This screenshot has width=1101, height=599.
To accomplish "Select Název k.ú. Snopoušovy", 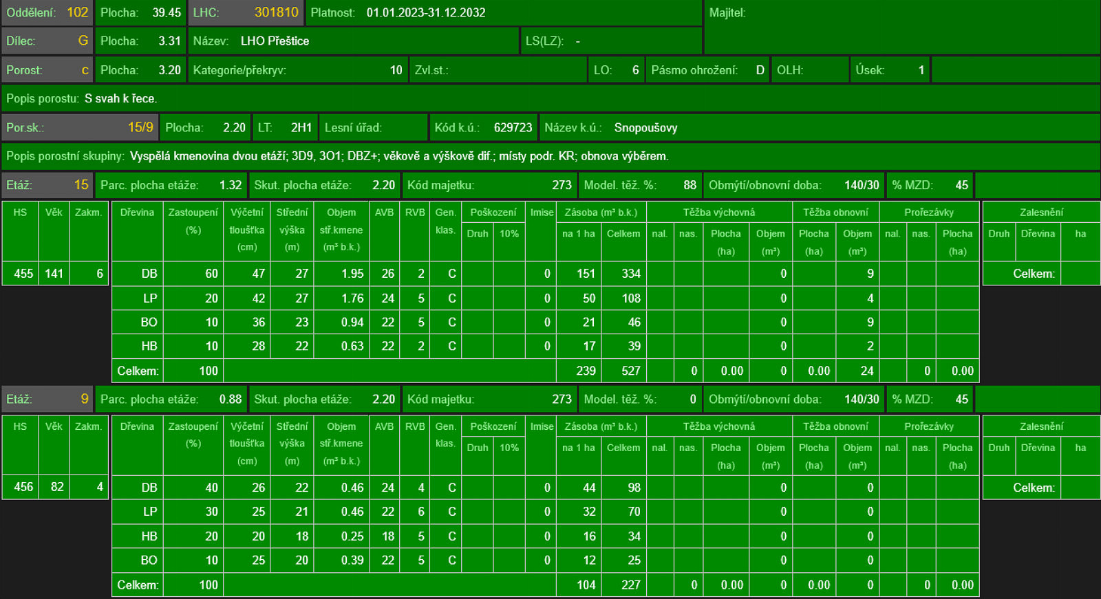I will pos(645,127).
